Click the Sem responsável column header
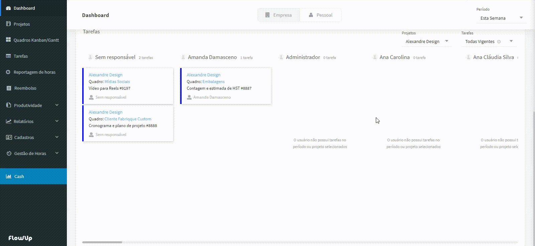Screen dimensions: 535x246 click(115, 57)
